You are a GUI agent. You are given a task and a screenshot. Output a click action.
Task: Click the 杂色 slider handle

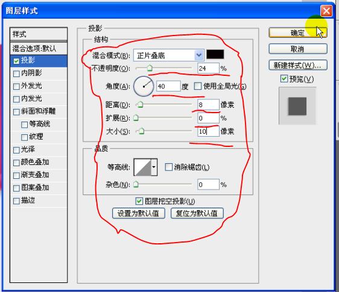pos(136,184)
